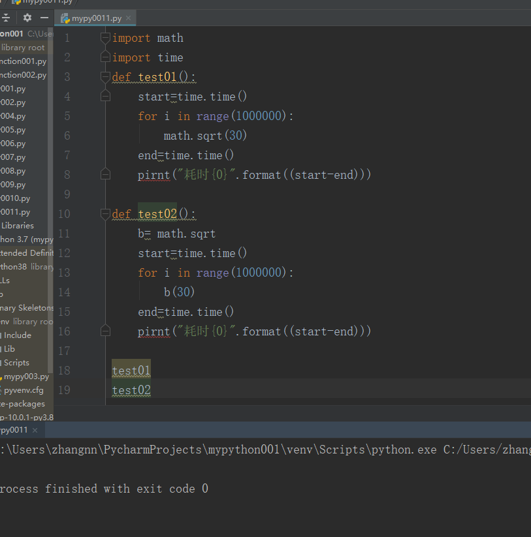531x537 pixels.
Task: Select te-packages folder
Action: click(23, 404)
